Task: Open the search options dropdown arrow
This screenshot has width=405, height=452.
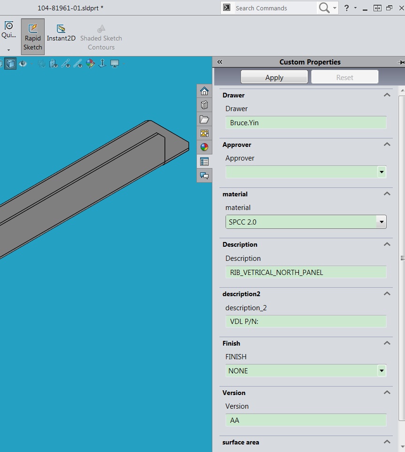Action: (x=335, y=8)
